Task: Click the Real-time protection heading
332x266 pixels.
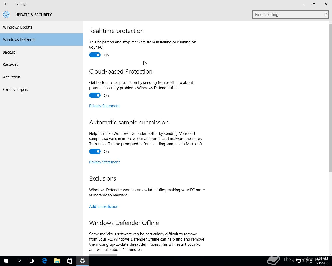Action: [116, 31]
